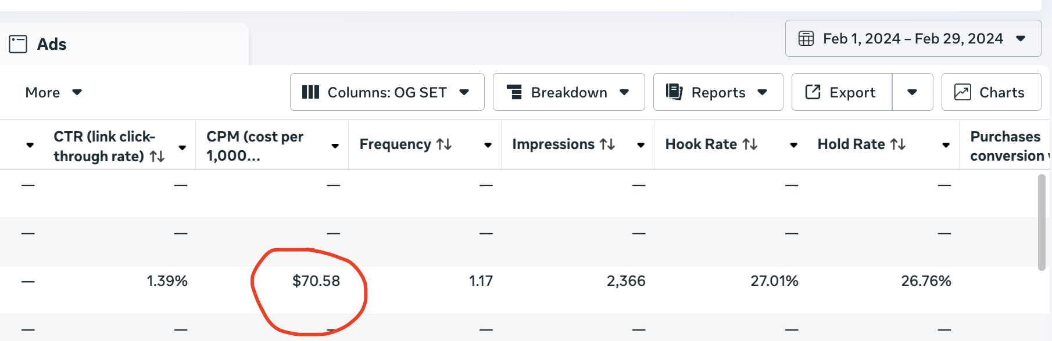
Task: Click the Export share icon
Action: tap(813, 92)
